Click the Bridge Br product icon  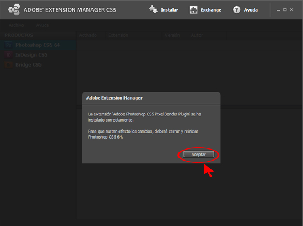click(8, 65)
